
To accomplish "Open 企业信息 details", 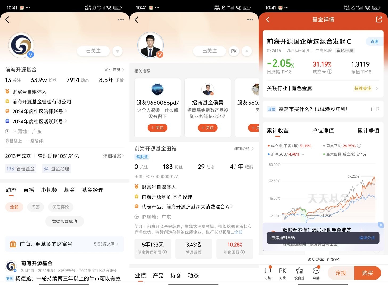I will (x=114, y=70).
